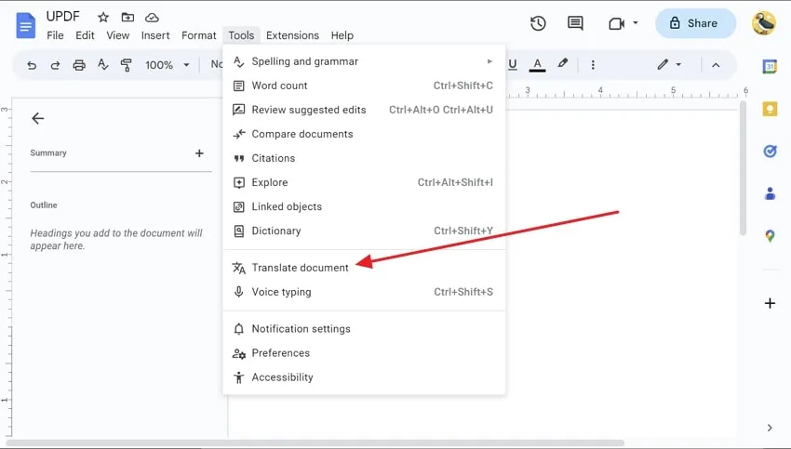Viewport: 791px width, 449px height.
Task: Open the editing mode pencil dropdown
Action: coord(668,65)
